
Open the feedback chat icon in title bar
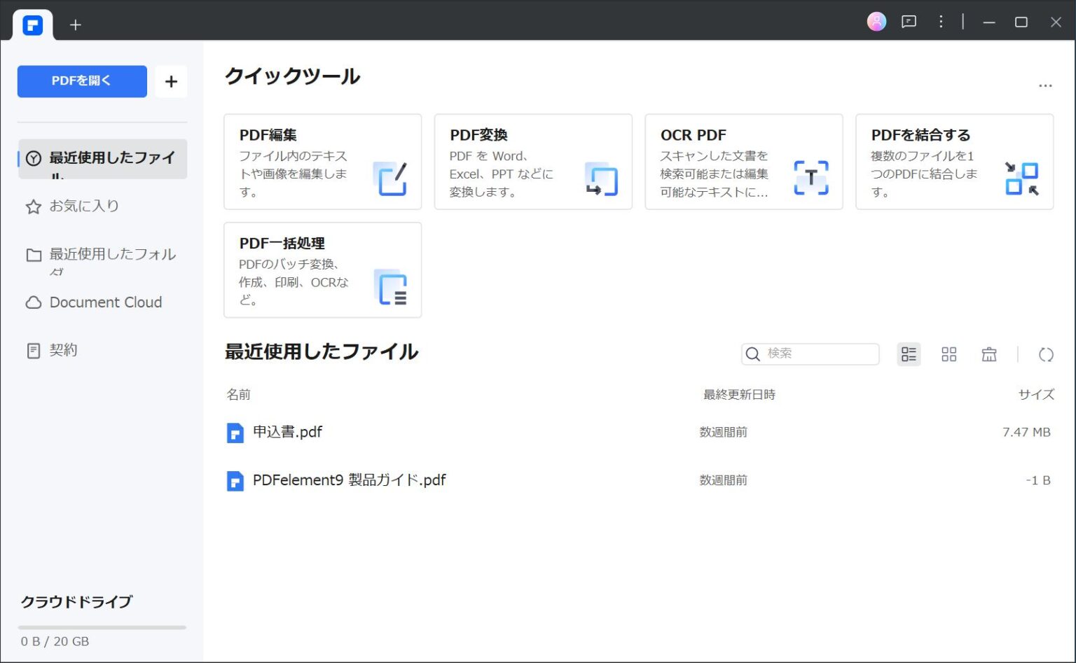pos(909,22)
